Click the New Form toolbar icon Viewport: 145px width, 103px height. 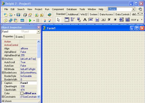pyautogui.click(x=22, y=20)
